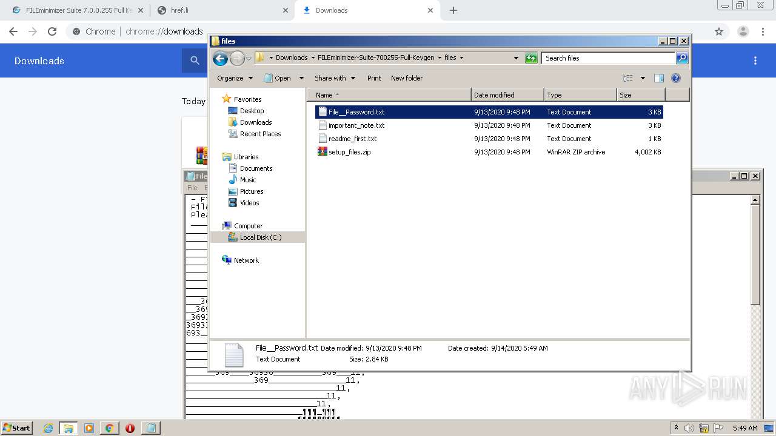Click the Explorer Forward arrow button
Viewport: 776px width, 436px height.
point(237,58)
